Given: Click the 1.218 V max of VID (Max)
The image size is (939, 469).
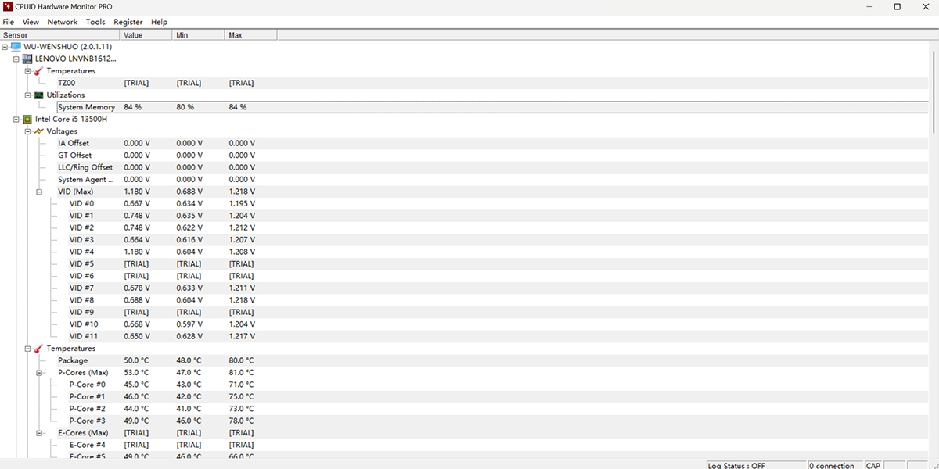Looking at the screenshot, I should (x=243, y=192).
